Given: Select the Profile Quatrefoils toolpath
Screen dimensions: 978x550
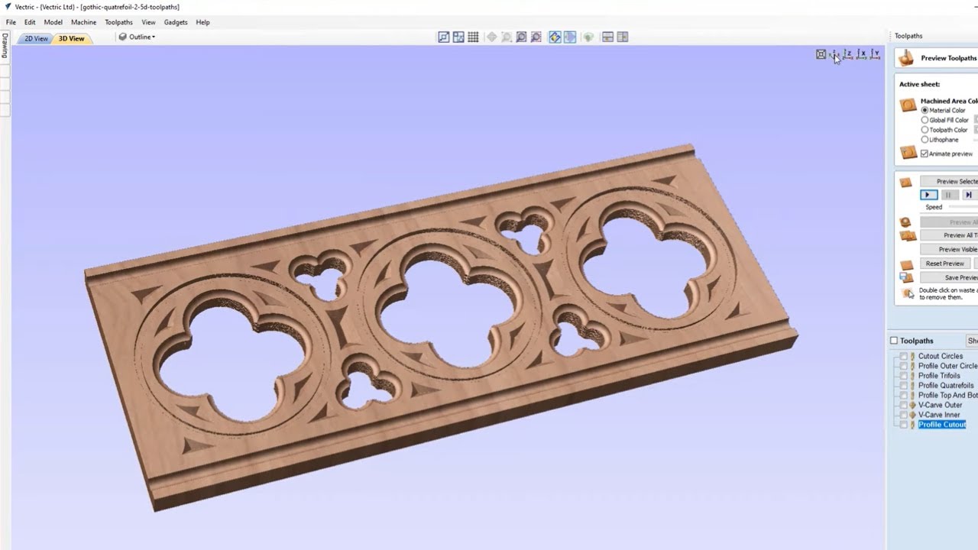Looking at the screenshot, I should point(946,386).
